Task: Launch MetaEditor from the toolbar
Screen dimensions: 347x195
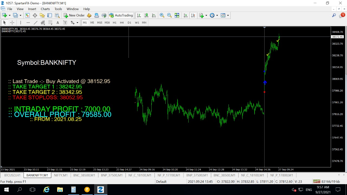Action: coord(89,15)
